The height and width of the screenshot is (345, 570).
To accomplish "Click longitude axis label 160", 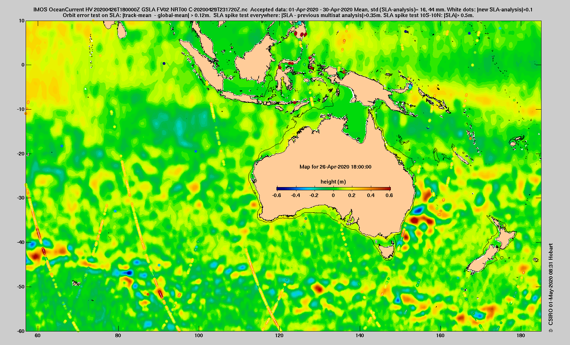I will point(440,336).
